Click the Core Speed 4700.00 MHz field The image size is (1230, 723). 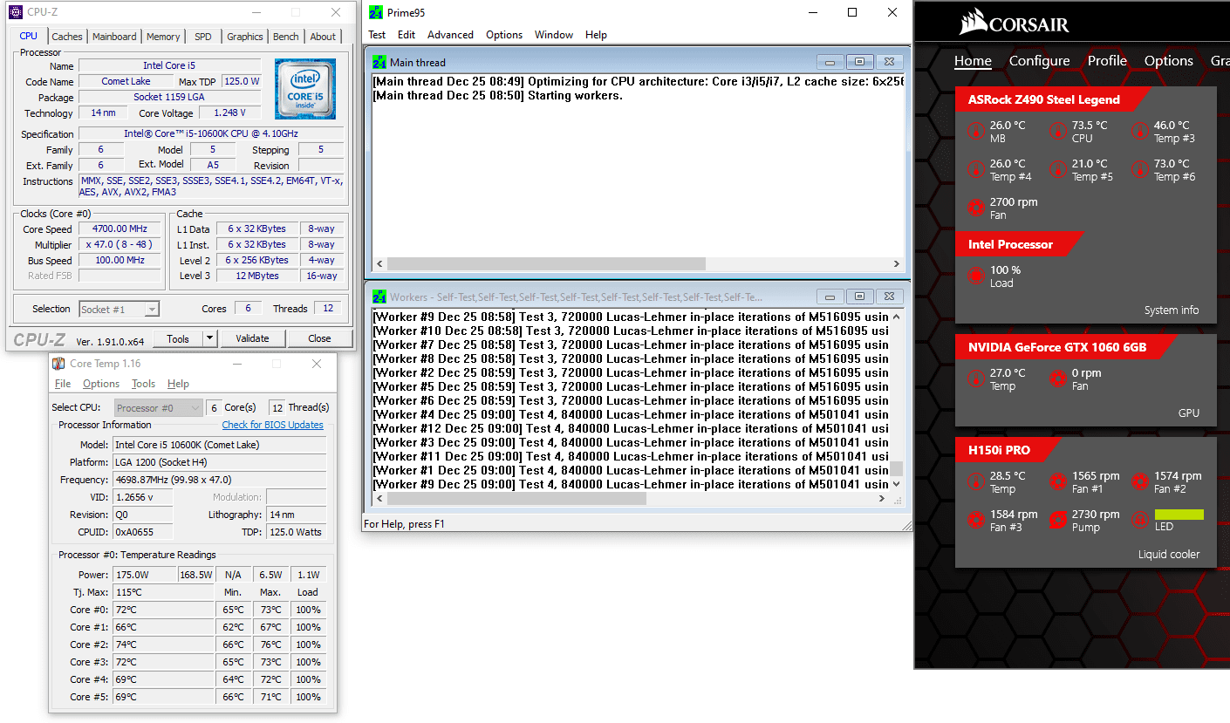(x=119, y=229)
